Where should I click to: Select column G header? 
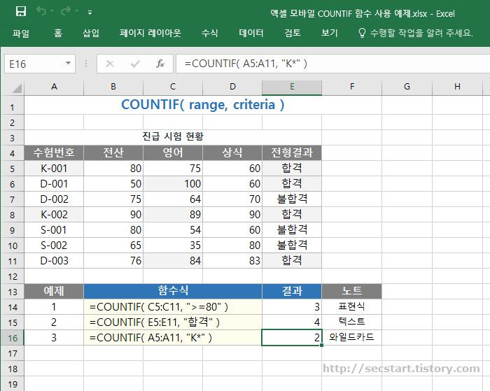[x=407, y=87]
